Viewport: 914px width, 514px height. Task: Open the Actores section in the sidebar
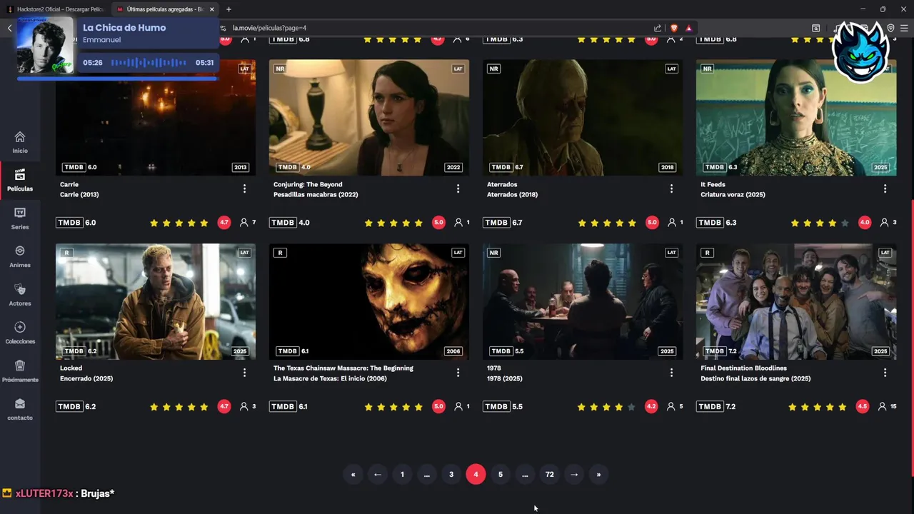(x=20, y=294)
